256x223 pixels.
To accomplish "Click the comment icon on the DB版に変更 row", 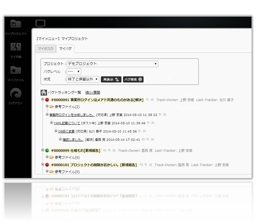I will (x=140, y=131).
